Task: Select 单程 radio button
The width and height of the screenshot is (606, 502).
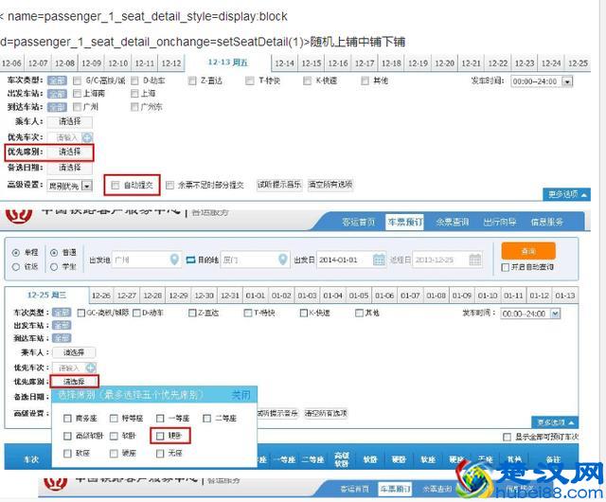Action: tap(16, 253)
